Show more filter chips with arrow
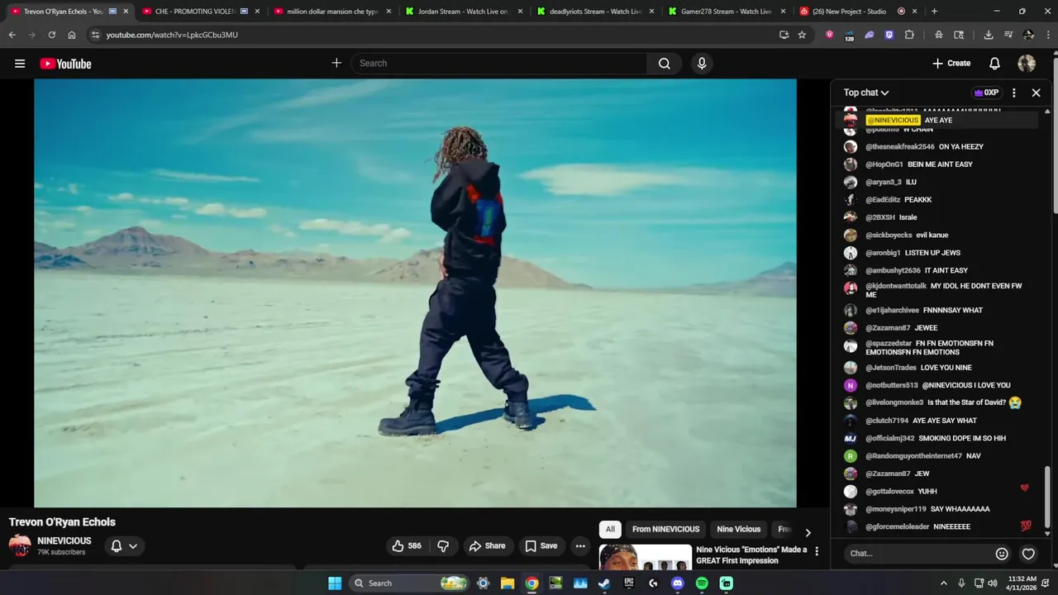The height and width of the screenshot is (595, 1058). (x=808, y=532)
